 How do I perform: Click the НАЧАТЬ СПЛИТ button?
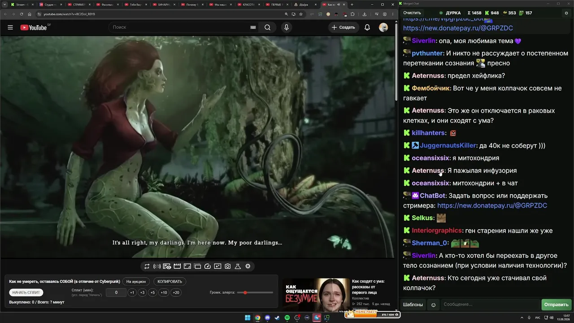(26, 292)
